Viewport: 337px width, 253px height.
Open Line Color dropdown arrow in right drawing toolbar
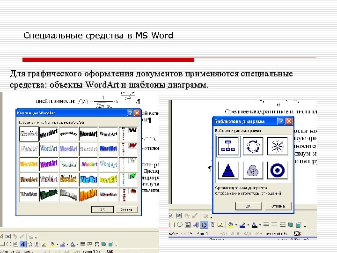[x=248, y=225]
